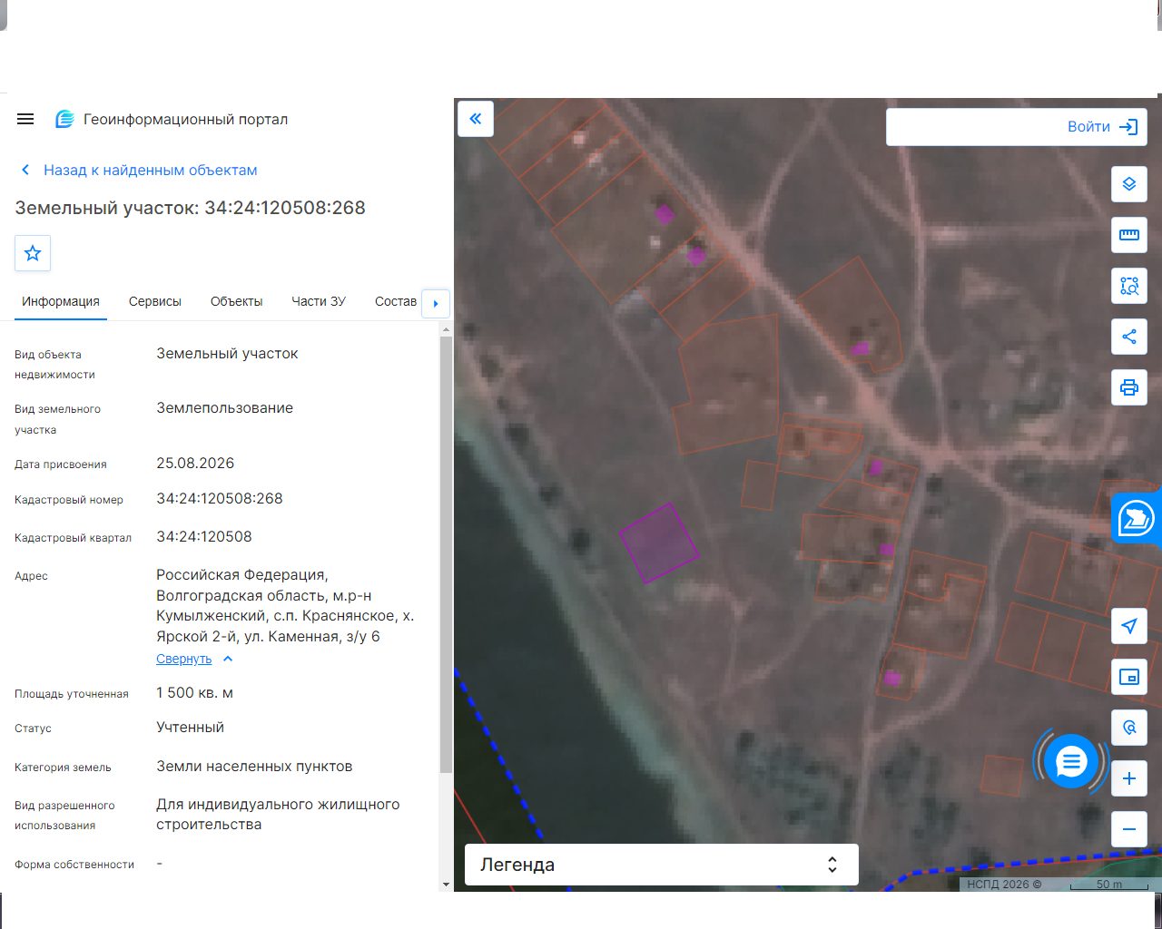Image resolution: width=1162 pixels, height=929 pixels.
Task: Click the map object identify tool
Action: click(1129, 728)
